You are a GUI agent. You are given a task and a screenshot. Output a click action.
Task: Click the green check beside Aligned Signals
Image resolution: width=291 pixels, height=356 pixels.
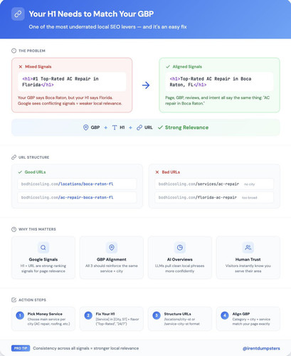point(168,67)
